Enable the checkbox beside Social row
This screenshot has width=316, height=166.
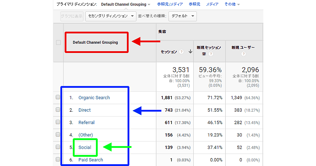58,147
